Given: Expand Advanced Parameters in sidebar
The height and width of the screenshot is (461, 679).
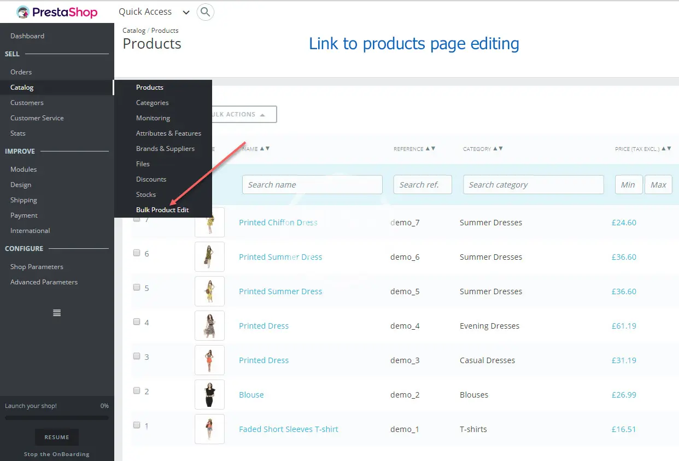Looking at the screenshot, I should tap(44, 282).
